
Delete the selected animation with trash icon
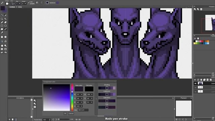13,120
